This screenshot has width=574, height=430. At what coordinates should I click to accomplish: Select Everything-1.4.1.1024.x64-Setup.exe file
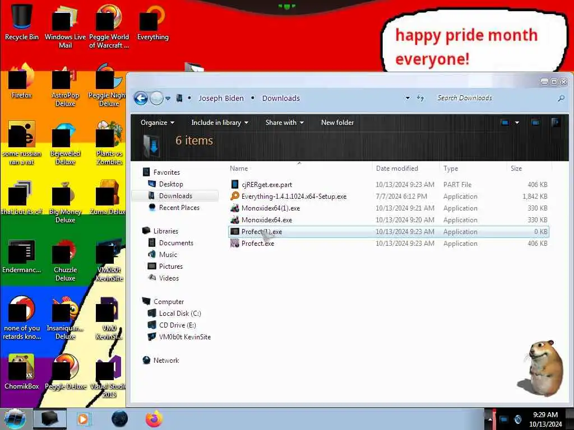coord(388,197)
